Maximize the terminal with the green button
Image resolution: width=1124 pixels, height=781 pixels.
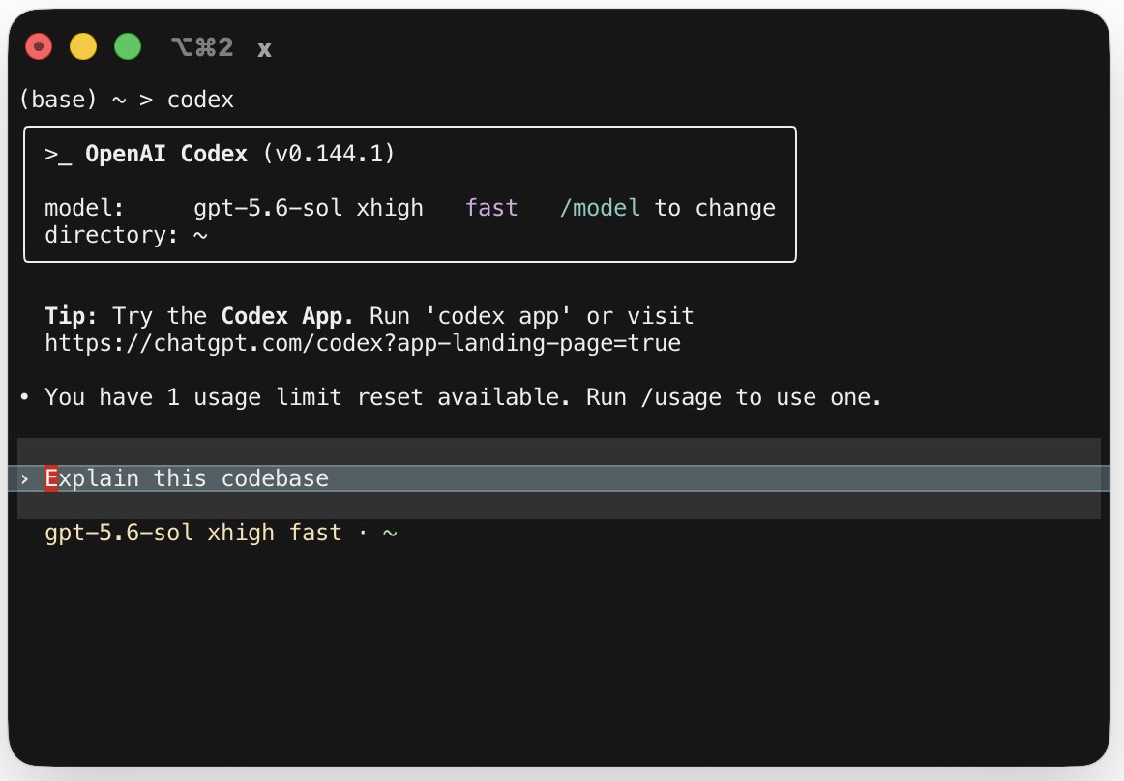pos(128,47)
